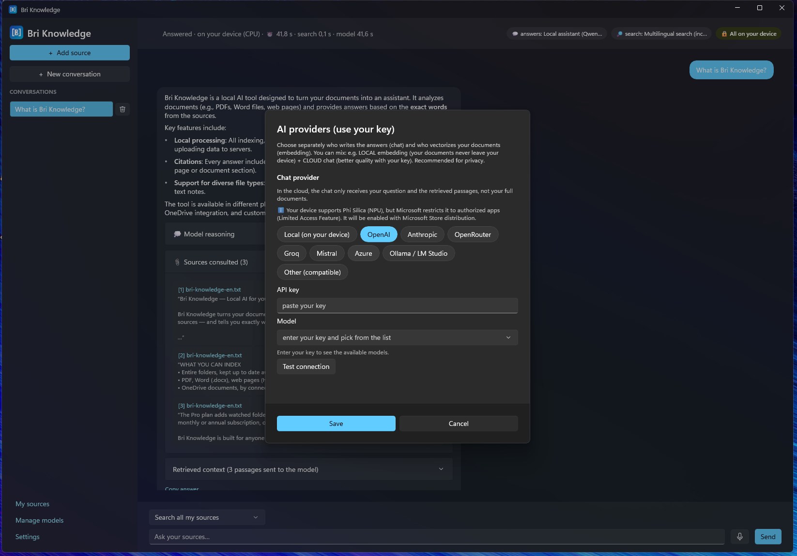
Task: Open My sources in sidebar
Action: point(32,504)
